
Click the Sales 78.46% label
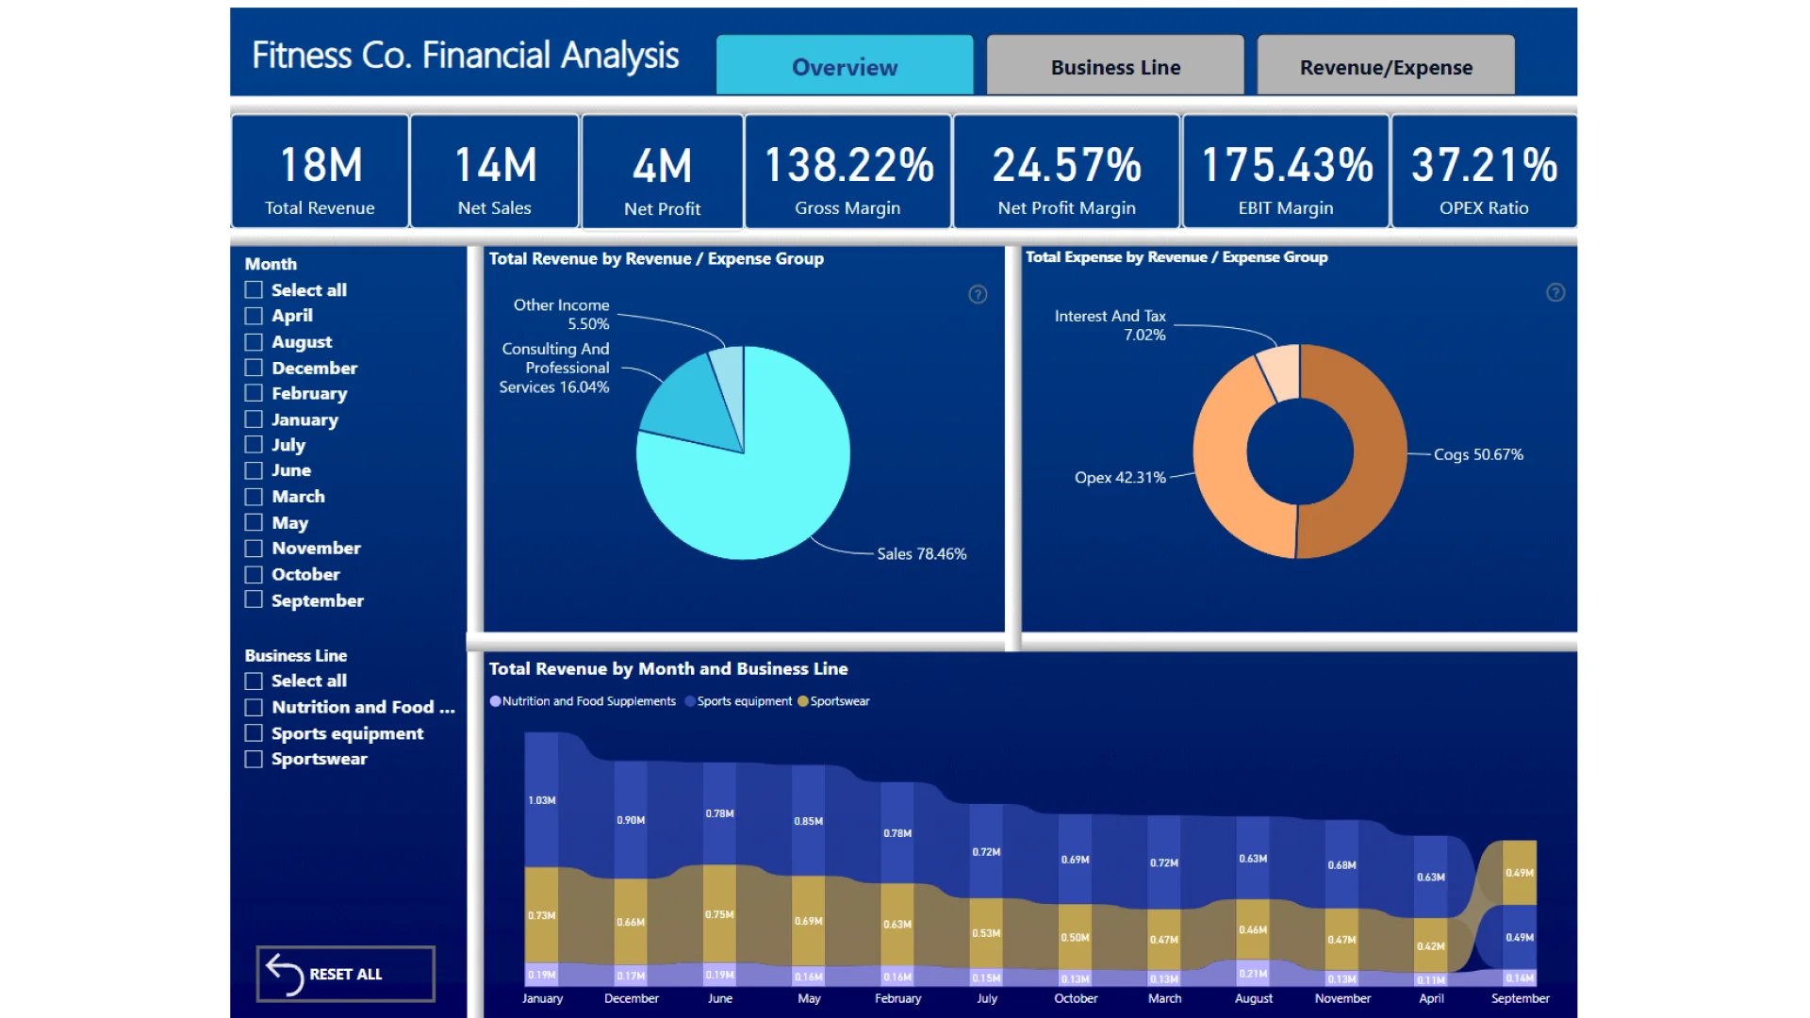[x=921, y=554]
